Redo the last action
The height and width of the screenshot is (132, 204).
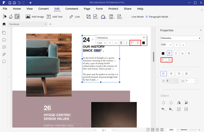(23, 3)
